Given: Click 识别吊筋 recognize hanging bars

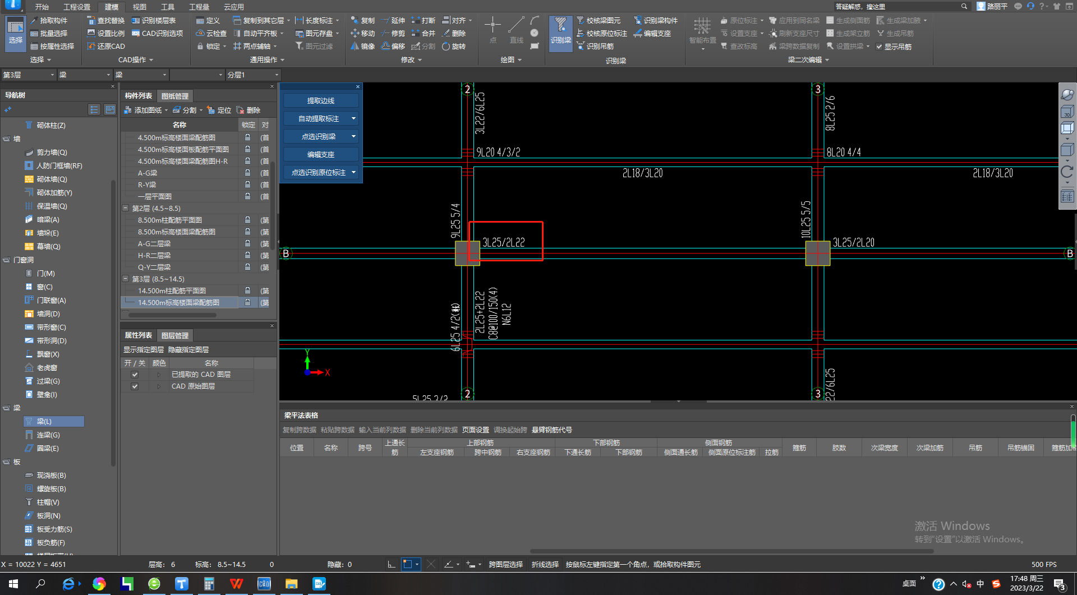Looking at the screenshot, I should 595,47.
